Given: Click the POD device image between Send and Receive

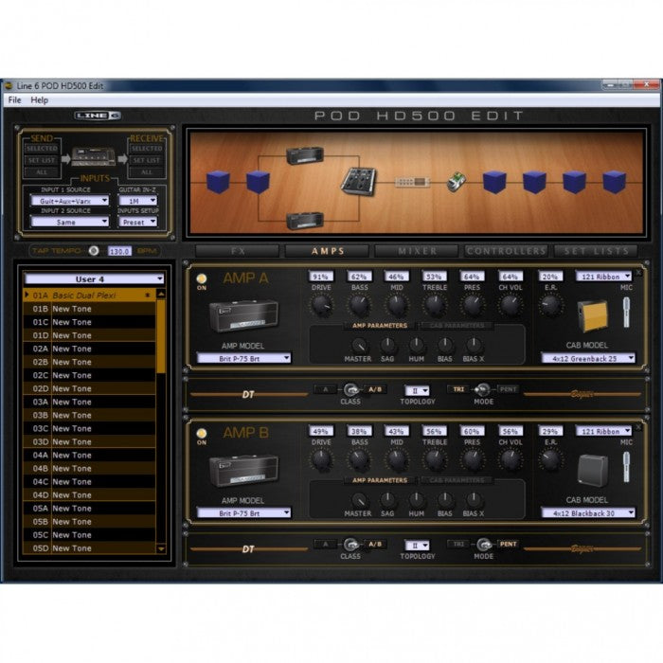Looking at the screenshot, I should tap(94, 156).
